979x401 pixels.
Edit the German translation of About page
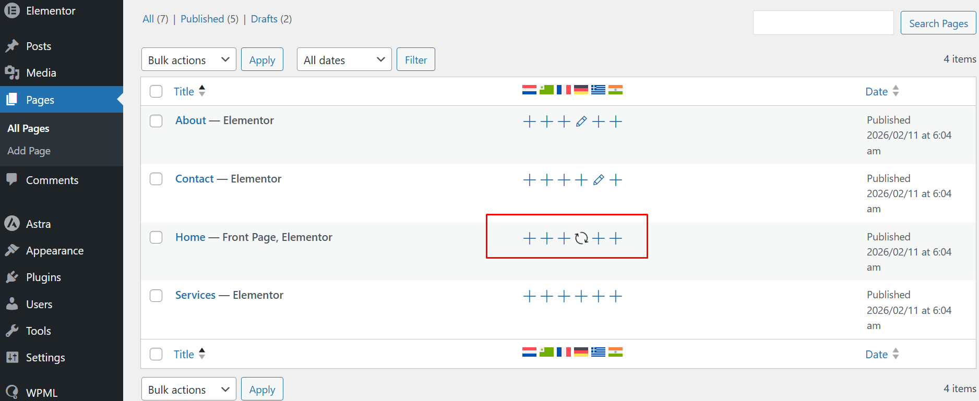(581, 121)
